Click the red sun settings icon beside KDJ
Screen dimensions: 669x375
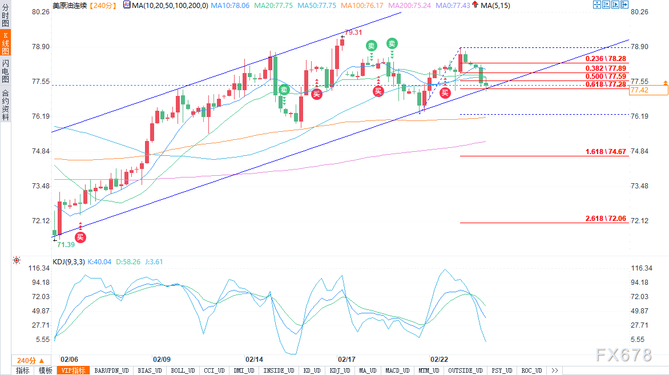coord(16,260)
